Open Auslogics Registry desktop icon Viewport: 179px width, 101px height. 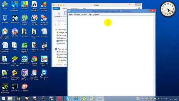click(x=25, y=47)
